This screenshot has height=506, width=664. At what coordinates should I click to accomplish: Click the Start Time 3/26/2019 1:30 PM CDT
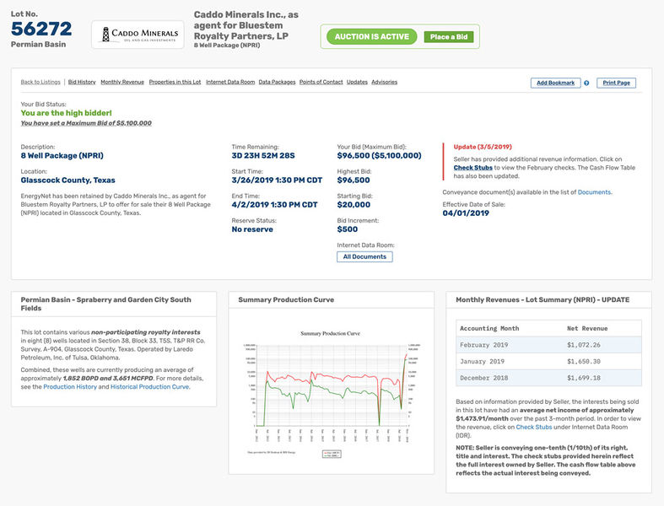277,180
